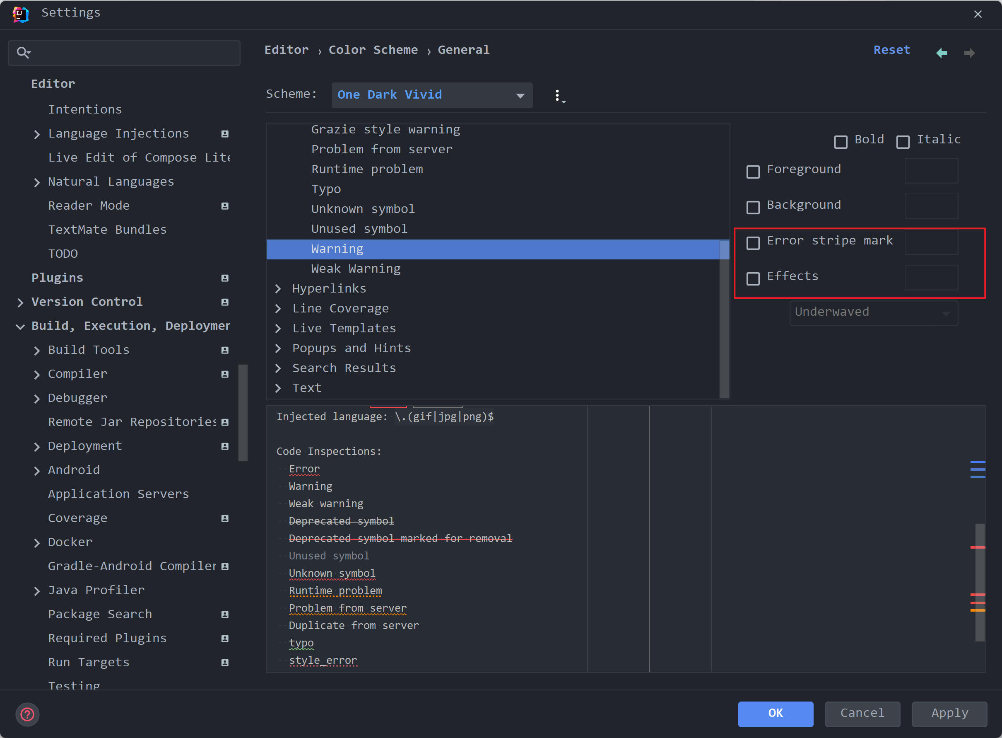Screen dimensions: 1002x738
Task: Open the Scheme dropdown One Dark Vivid
Action: 431,95
